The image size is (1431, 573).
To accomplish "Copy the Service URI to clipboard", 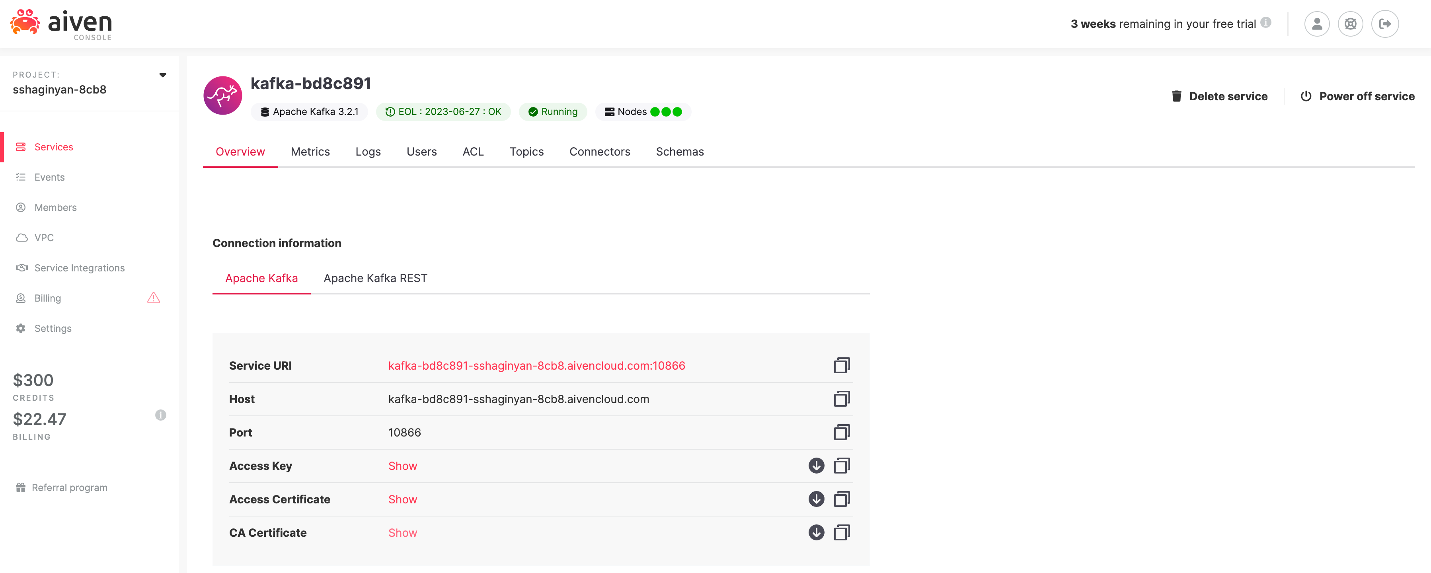I will coord(842,365).
